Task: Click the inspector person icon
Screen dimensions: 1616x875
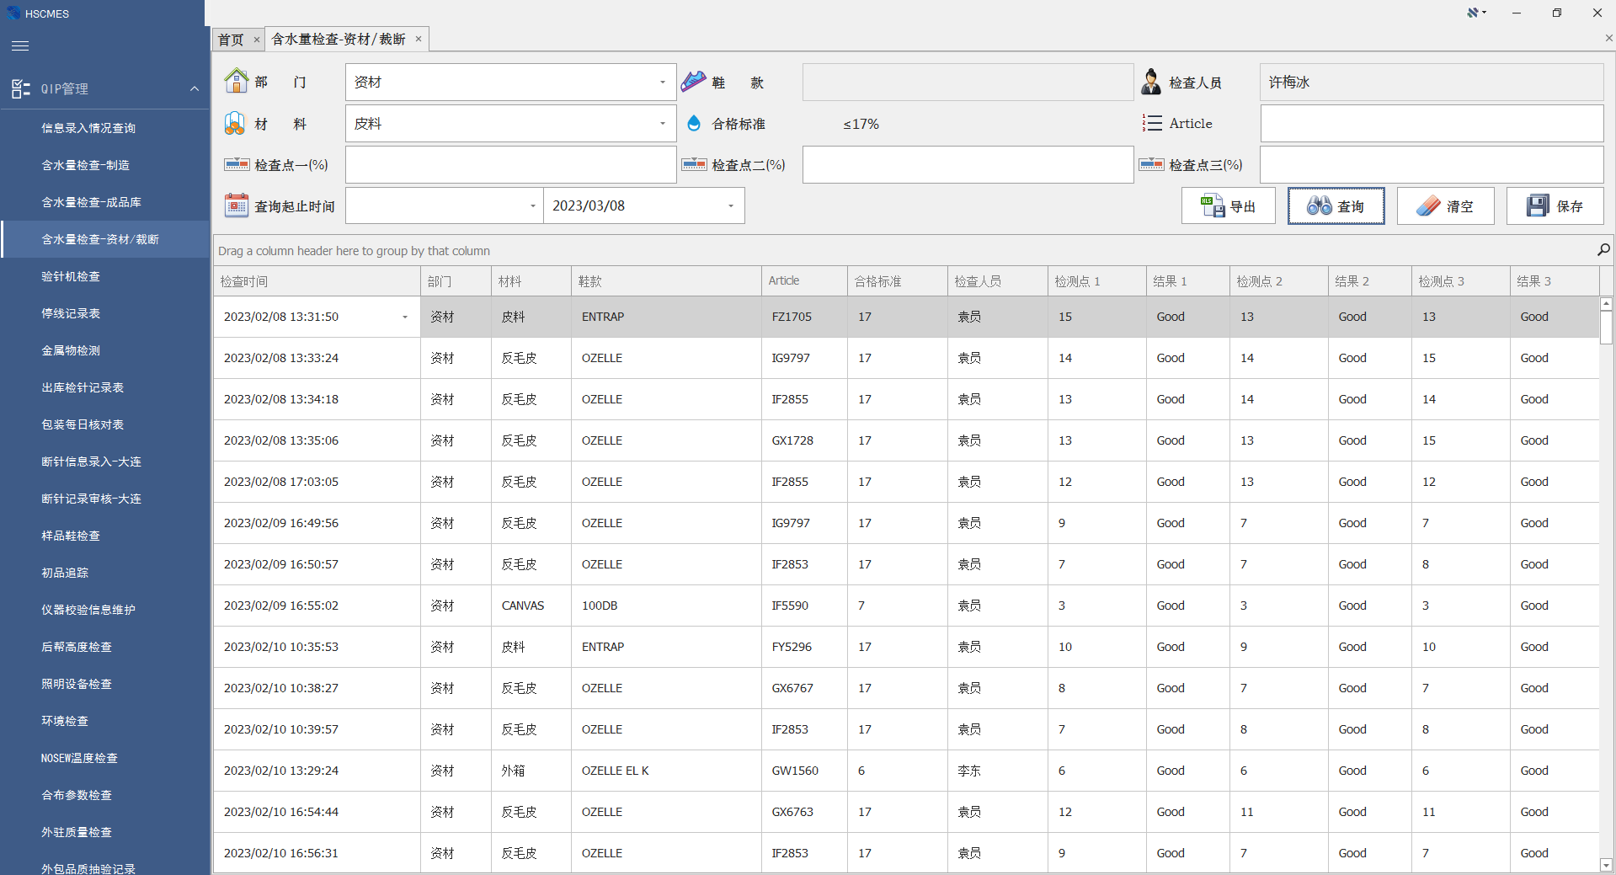Action: click(1151, 82)
